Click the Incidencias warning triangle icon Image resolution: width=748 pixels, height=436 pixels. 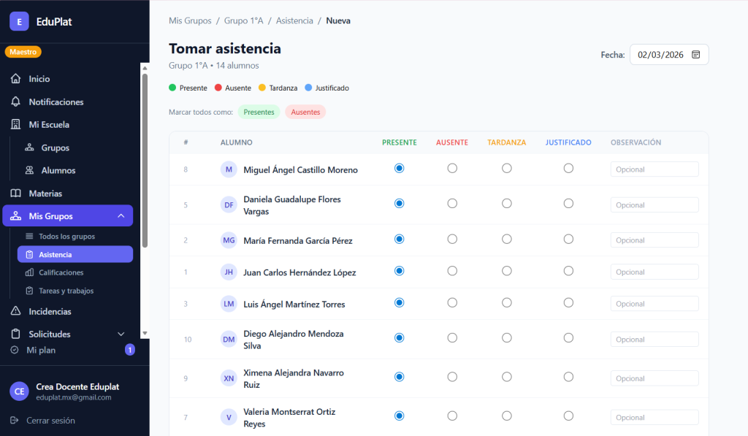click(15, 311)
